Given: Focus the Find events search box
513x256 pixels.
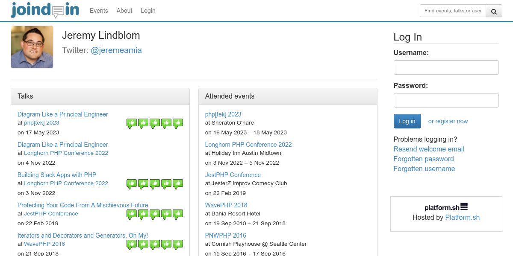Looking at the screenshot, I should [x=453, y=11].
